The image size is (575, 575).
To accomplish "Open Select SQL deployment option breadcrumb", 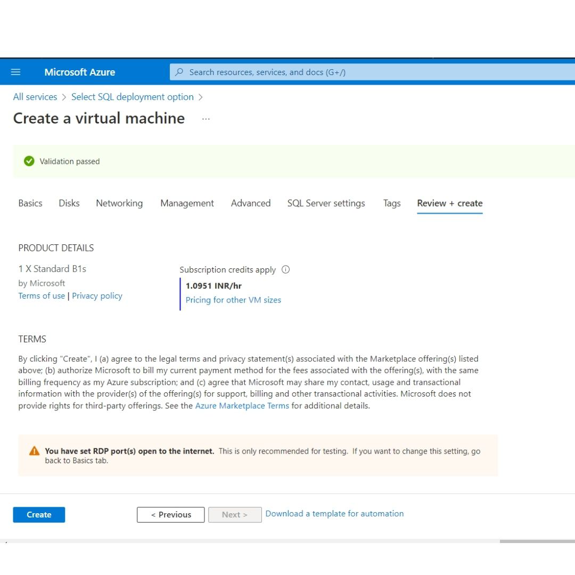I will click(x=133, y=97).
